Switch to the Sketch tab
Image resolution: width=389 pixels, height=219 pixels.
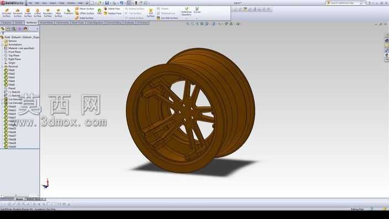pyautogui.click(x=19, y=23)
